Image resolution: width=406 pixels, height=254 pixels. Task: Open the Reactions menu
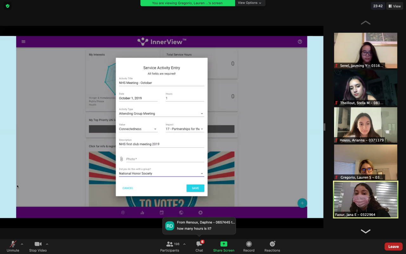point(272,246)
